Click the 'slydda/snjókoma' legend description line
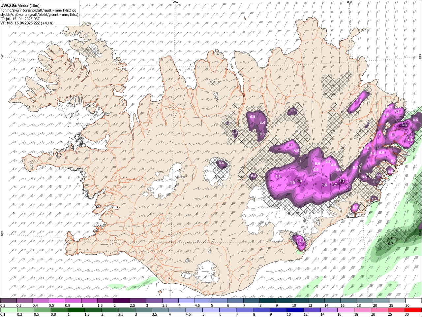This screenshot has width=422, height=317. (39, 15)
